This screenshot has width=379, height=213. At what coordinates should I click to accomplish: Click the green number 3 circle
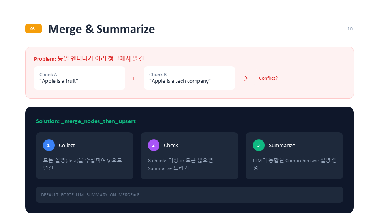point(259,145)
